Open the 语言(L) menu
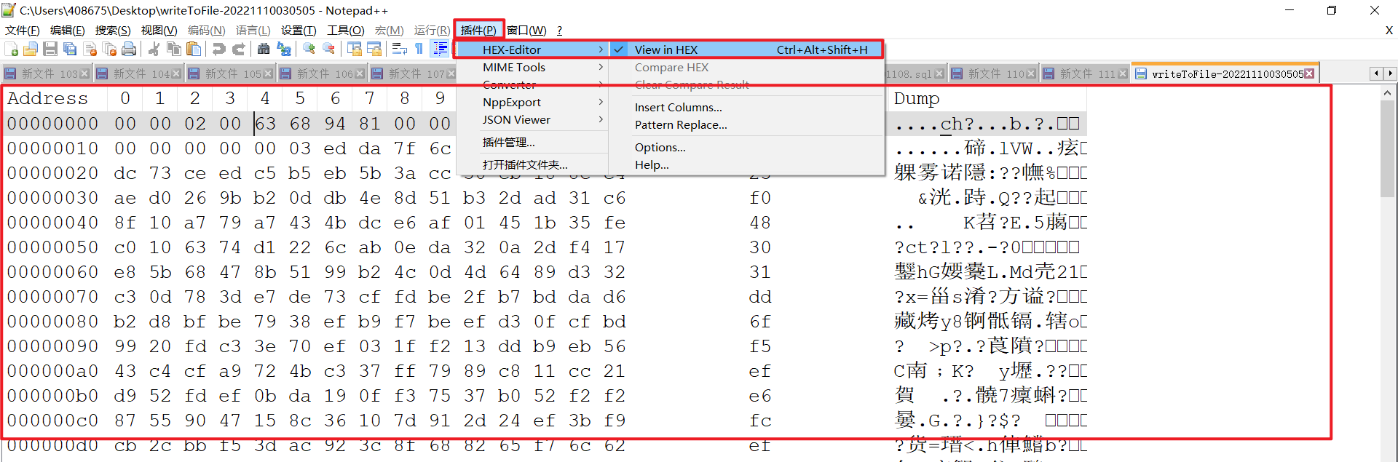The width and height of the screenshot is (1398, 462). (253, 30)
